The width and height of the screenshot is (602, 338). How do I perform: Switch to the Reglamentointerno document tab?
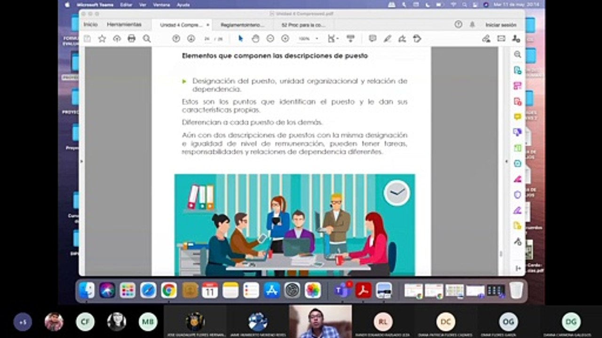click(x=242, y=25)
